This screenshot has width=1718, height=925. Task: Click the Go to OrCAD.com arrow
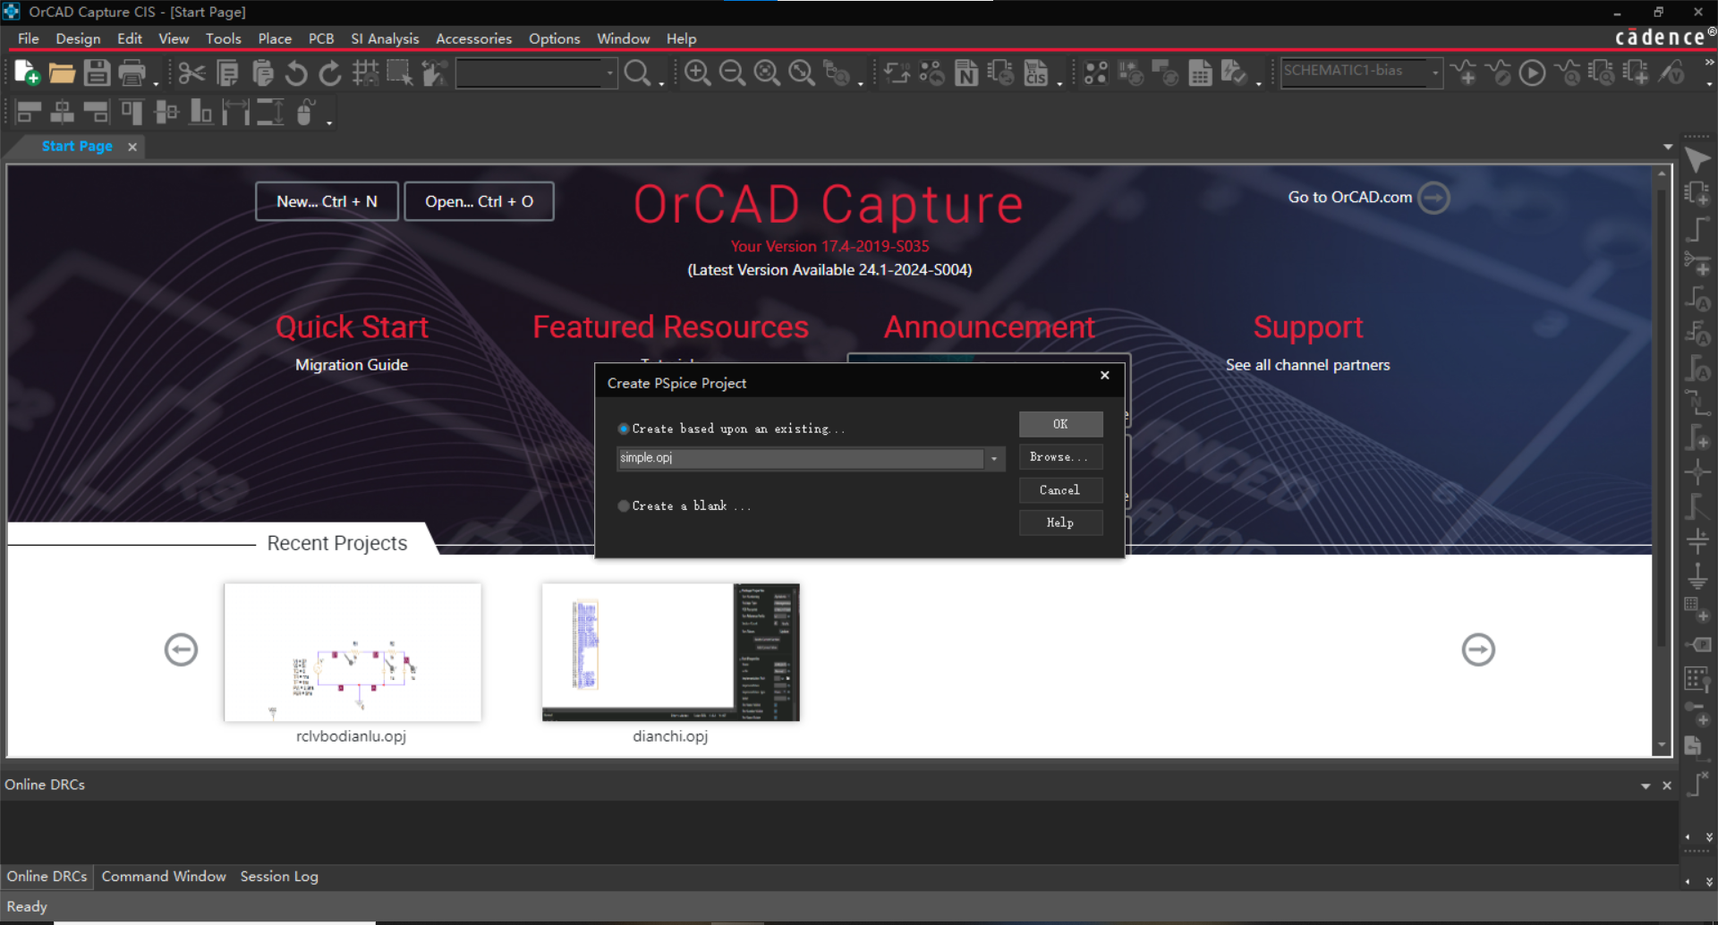1434,198
